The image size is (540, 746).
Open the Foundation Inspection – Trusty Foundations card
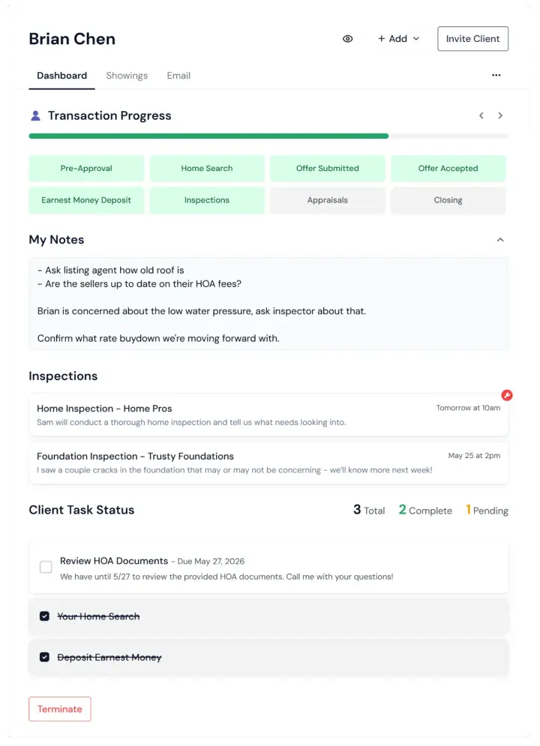point(268,463)
